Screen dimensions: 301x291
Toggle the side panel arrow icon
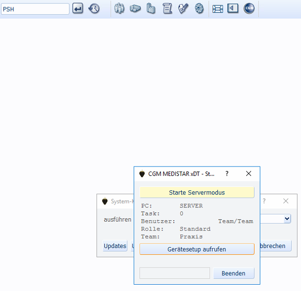tap(233, 9)
